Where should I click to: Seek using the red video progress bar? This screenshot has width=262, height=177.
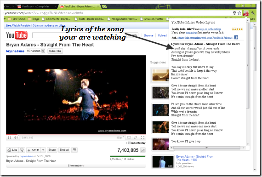[76, 134]
